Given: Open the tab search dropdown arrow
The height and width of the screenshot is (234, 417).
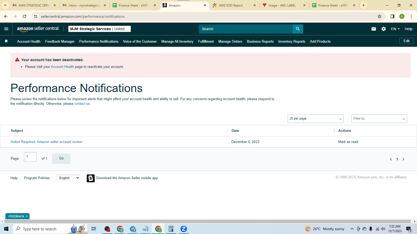Looking at the screenshot, I should tap(5, 5).
